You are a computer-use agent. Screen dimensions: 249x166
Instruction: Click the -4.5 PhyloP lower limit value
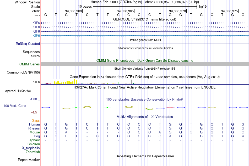click(34, 112)
